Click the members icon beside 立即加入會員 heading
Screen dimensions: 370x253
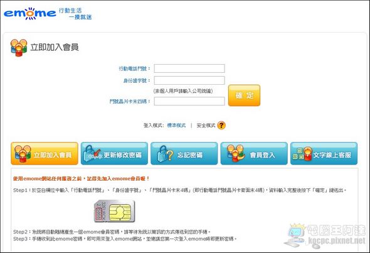(19, 48)
